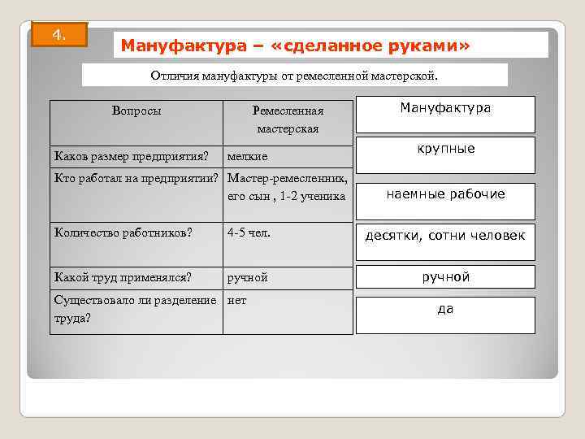Click the cell «Количество работников?»
Image resolution: width=585 pixels, height=439 pixels.
(136, 245)
